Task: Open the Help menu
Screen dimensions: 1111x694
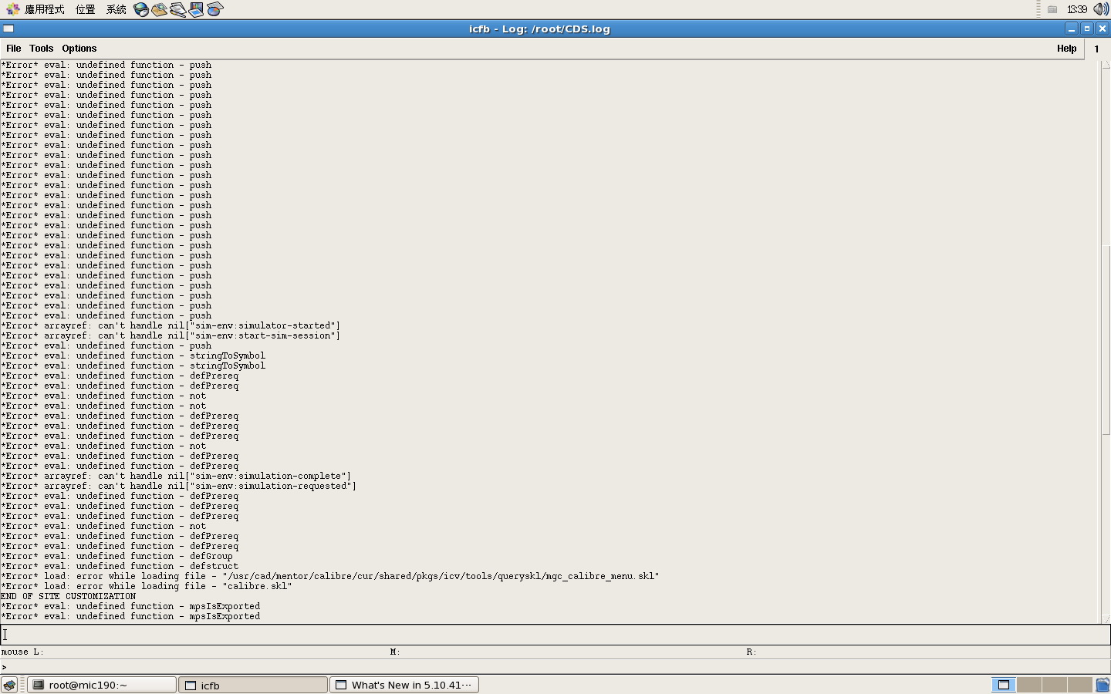Action: [x=1066, y=49]
